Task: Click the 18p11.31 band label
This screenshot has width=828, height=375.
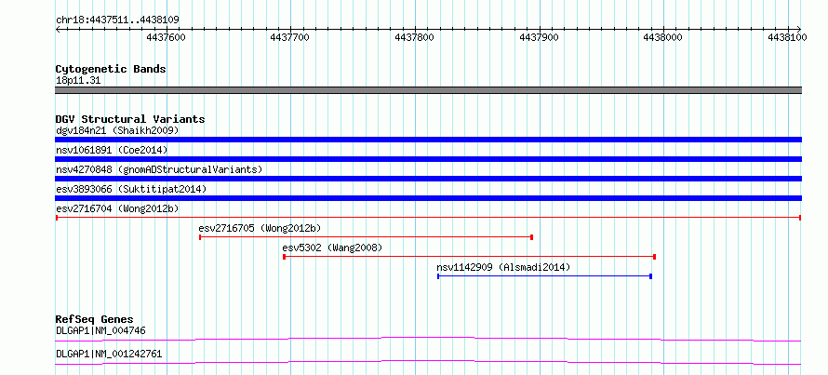Action: point(78,81)
